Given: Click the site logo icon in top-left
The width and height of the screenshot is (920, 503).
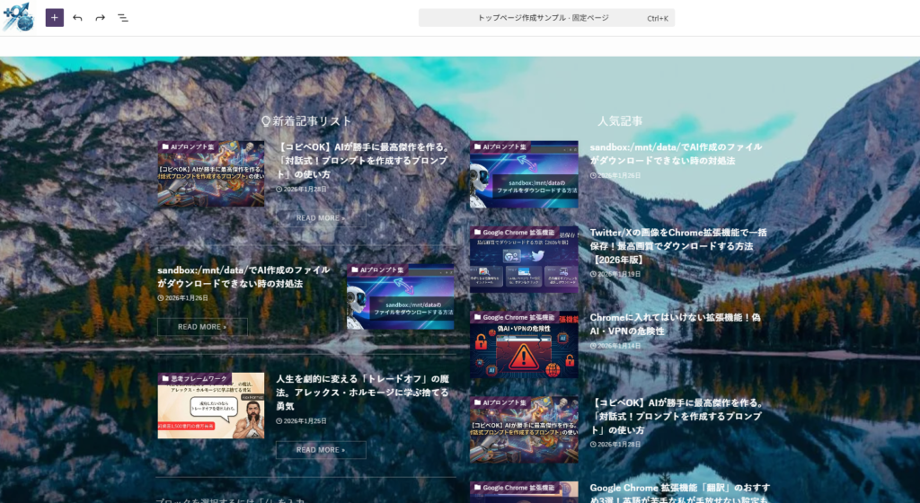Looking at the screenshot, I should coord(18,17).
